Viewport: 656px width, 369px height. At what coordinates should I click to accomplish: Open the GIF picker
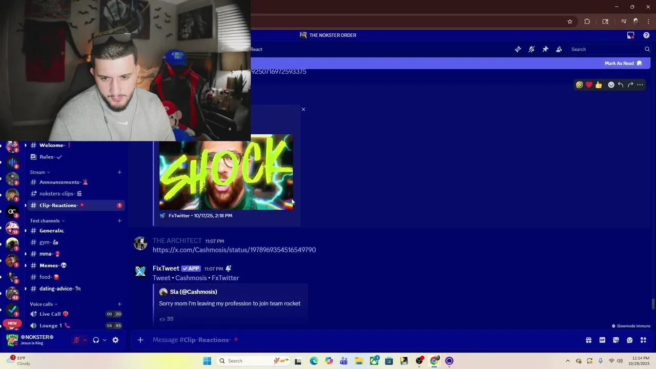point(602,340)
